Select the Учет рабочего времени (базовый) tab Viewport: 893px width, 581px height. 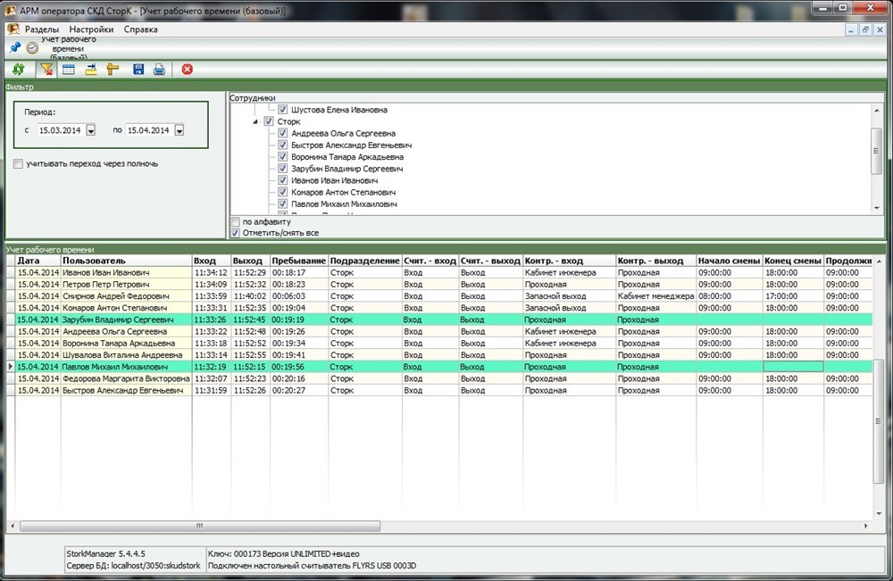point(69,48)
